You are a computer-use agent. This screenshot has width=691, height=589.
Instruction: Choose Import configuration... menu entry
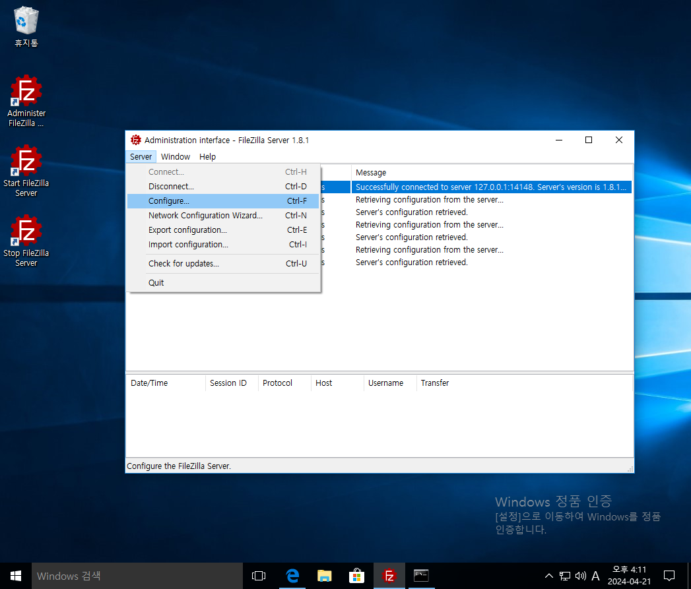point(223,245)
